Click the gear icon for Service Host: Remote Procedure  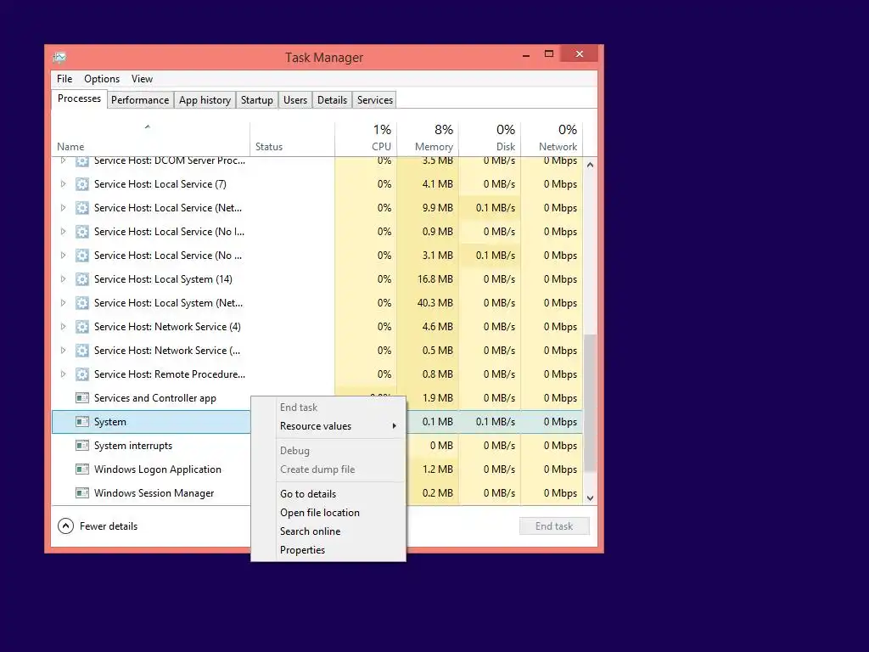[x=82, y=374]
